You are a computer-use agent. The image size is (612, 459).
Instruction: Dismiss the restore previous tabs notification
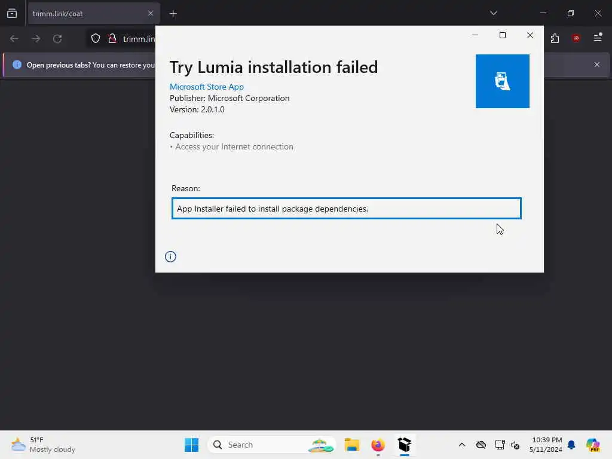pos(597,65)
